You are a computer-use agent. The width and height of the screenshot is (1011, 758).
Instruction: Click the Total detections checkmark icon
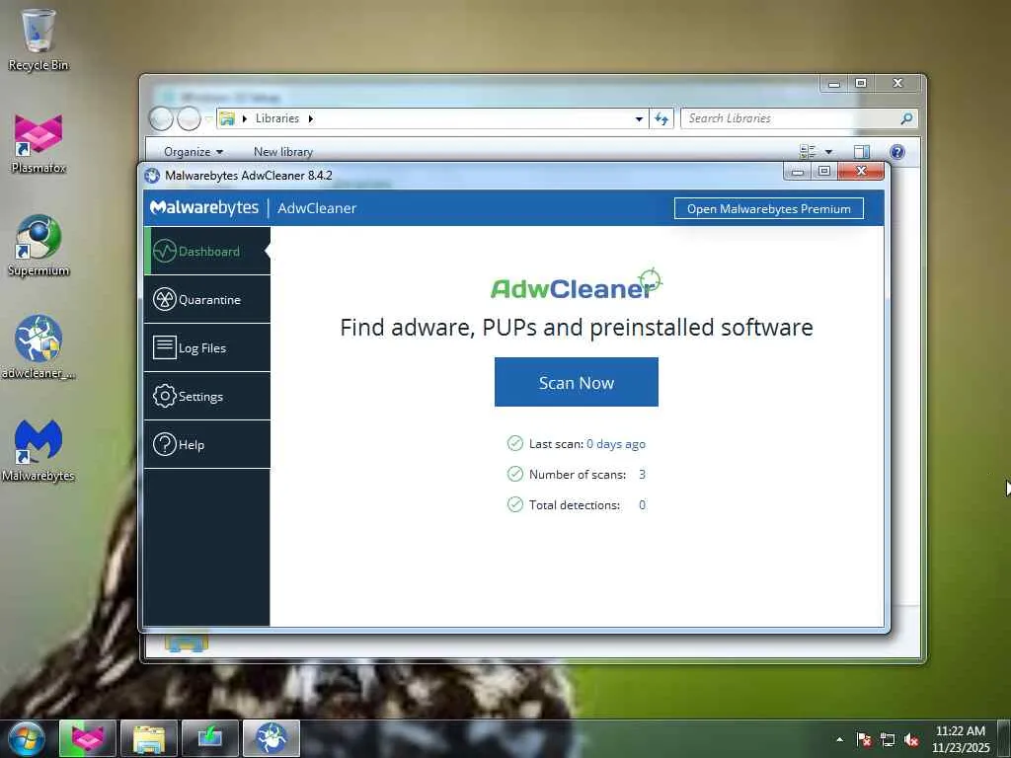click(x=514, y=504)
